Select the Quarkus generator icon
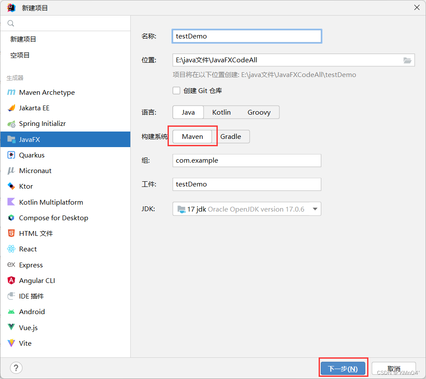Screen dimensions: 426x379 tap(12, 155)
